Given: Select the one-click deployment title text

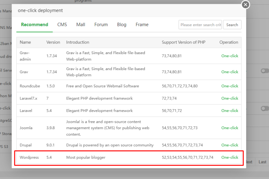Looking at the screenshot, I should pyautogui.click(x=40, y=10).
